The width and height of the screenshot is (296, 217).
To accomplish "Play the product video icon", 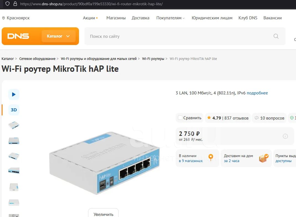I will [14, 94].
